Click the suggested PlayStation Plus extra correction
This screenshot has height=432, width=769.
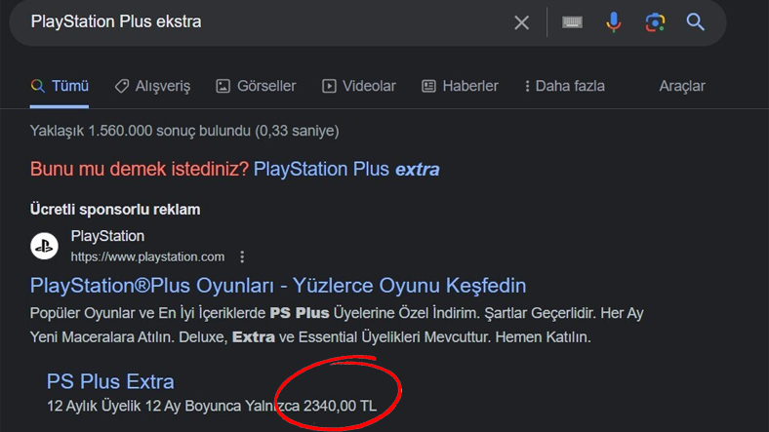tap(346, 169)
